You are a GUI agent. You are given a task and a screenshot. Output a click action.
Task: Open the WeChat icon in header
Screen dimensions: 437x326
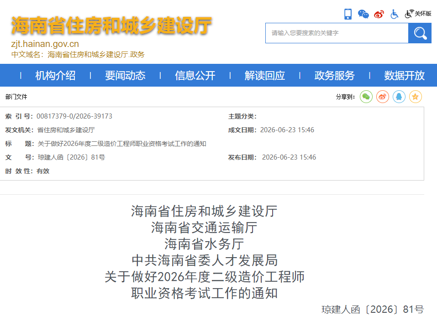(363, 14)
